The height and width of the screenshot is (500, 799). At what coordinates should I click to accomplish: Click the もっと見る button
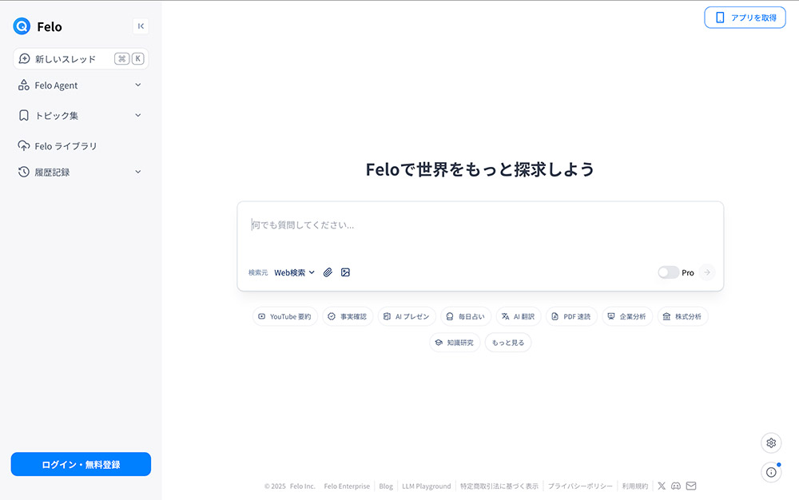point(508,343)
